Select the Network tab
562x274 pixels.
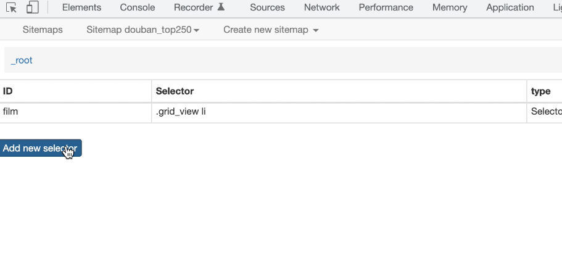coord(321,7)
